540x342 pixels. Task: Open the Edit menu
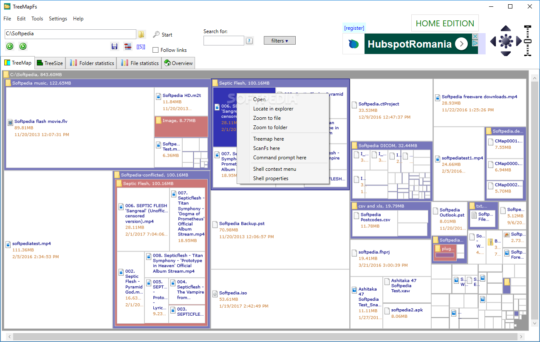[21, 19]
